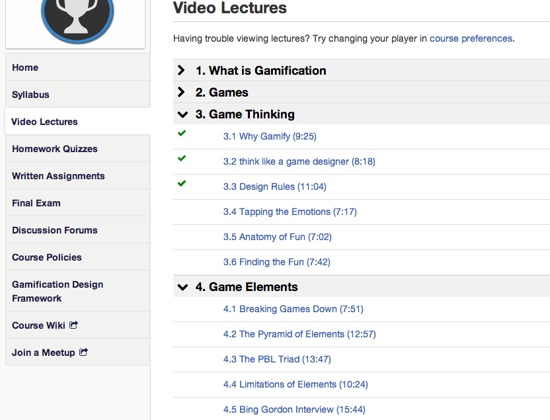Click the green checkmark next to 3.3 Design Rules
This screenshot has width=550, height=420.
point(182,183)
